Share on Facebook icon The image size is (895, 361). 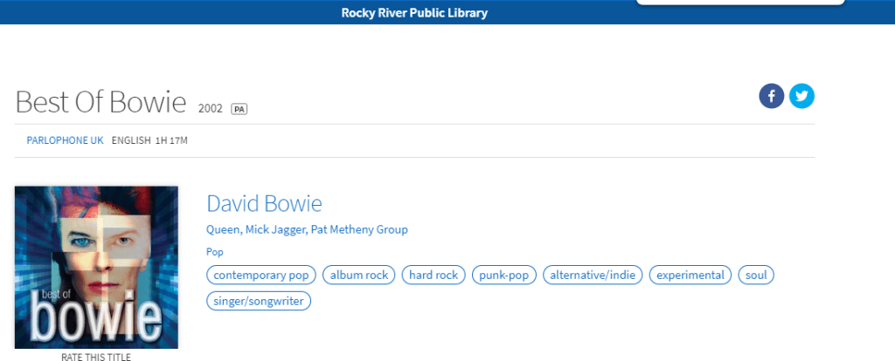pyautogui.click(x=772, y=96)
